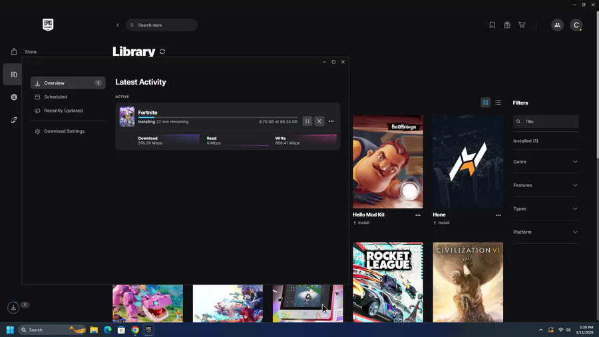Image resolution: width=599 pixels, height=337 pixels.
Task: Install Hone
Action: coord(441,222)
